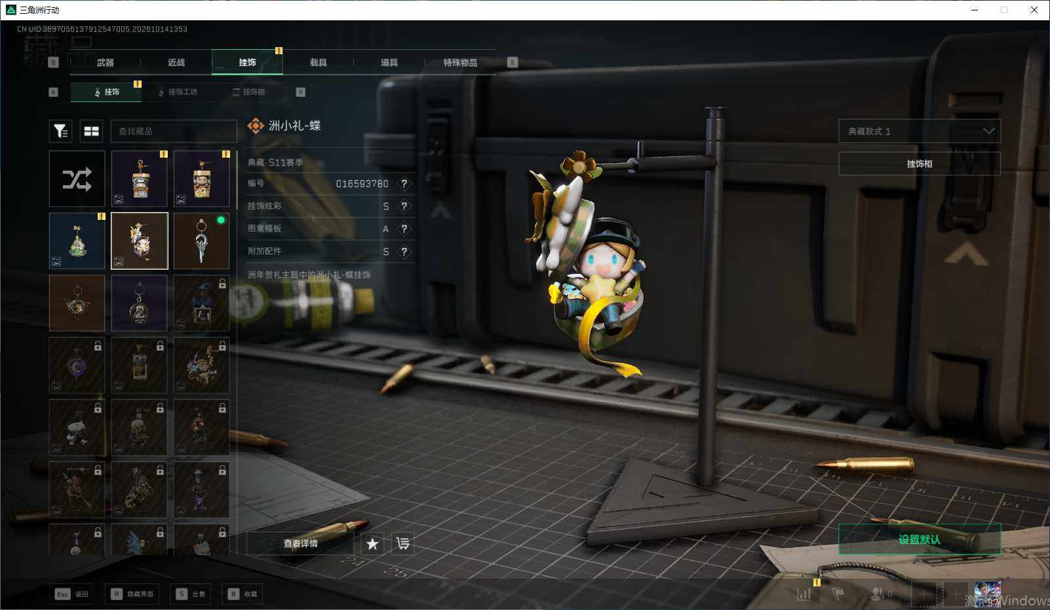Switch to the 武器 tab

point(106,62)
